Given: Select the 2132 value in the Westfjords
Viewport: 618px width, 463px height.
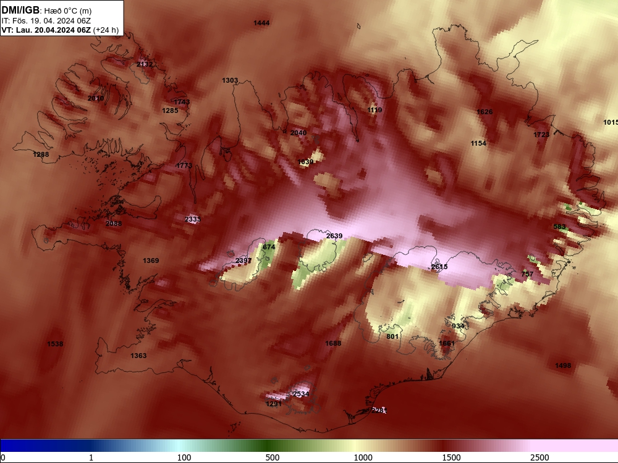Looking at the screenshot, I should 145,64.
